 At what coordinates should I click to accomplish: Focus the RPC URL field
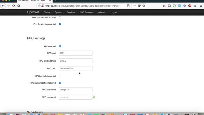[x=76, y=68]
